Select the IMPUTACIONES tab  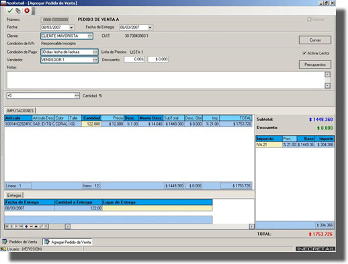pyautogui.click(x=20, y=111)
